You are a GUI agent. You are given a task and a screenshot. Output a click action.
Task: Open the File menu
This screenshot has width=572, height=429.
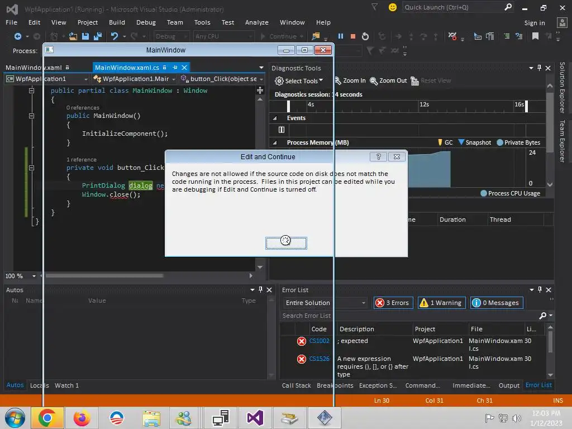pos(11,22)
